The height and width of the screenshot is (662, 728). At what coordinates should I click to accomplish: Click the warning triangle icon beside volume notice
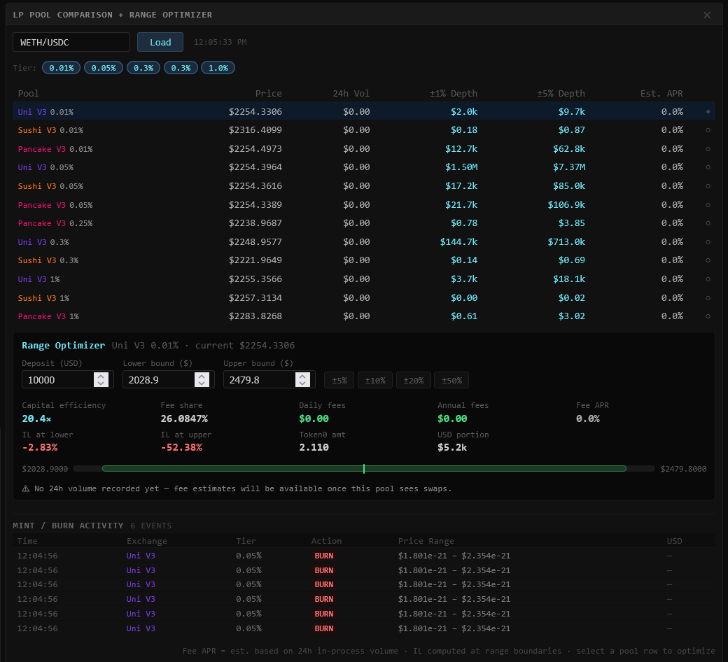click(25, 488)
